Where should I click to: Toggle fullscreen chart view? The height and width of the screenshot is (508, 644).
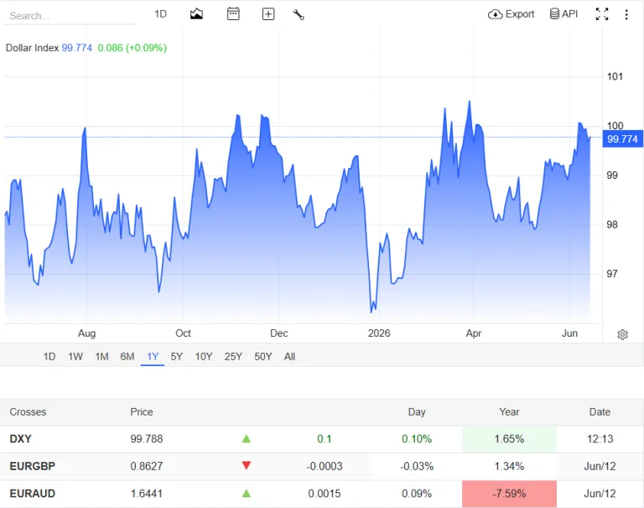602,14
